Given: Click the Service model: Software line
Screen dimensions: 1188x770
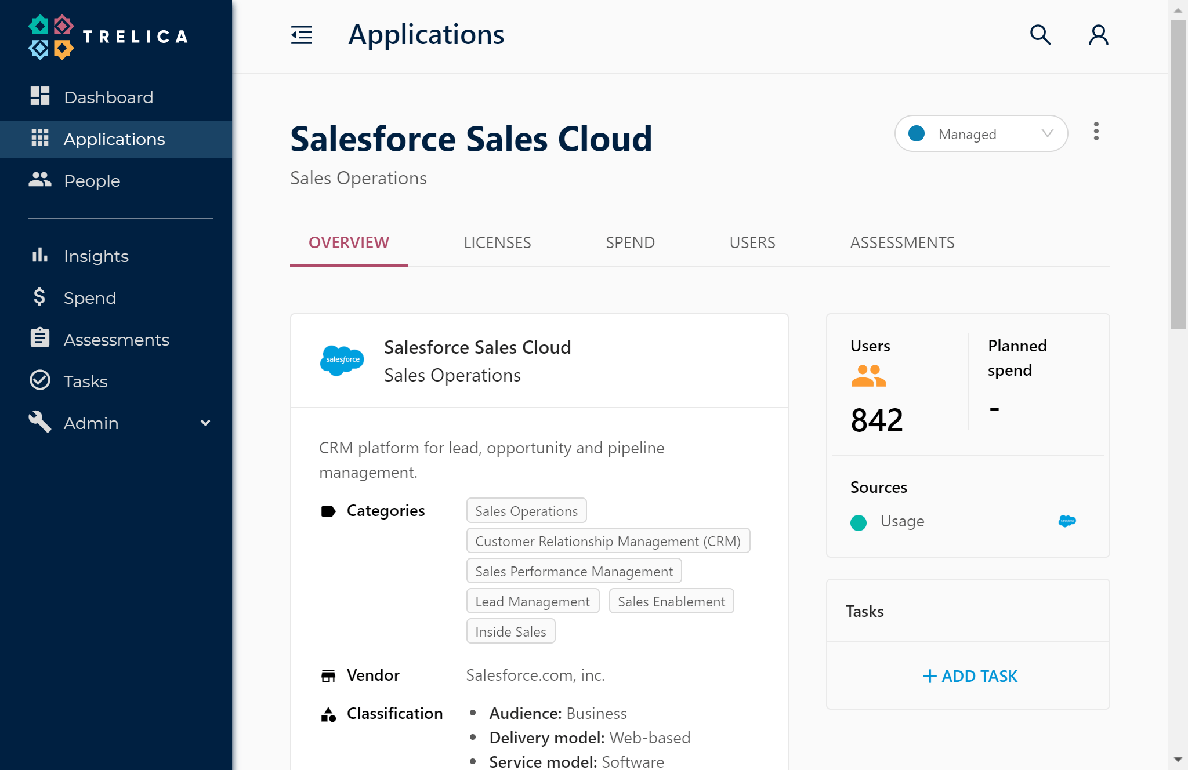Looking at the screenshot, I should [x=577, y=762].
